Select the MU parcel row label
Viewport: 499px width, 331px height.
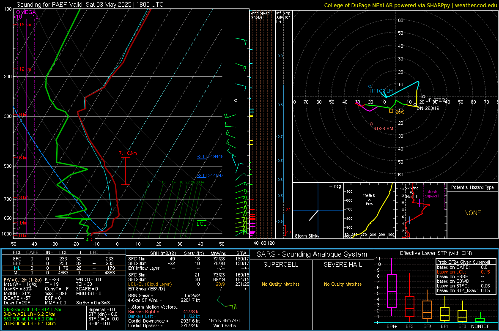point(17,272)
